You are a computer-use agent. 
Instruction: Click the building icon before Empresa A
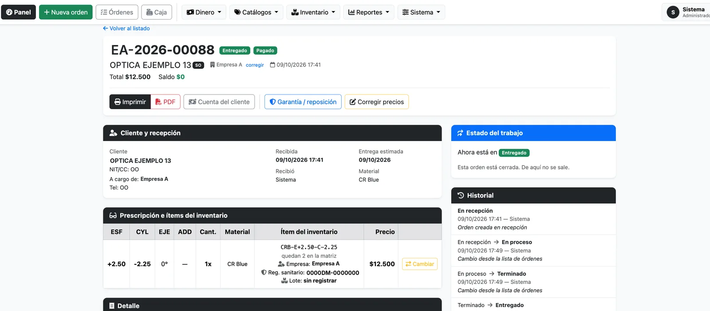pyautogui.click(x=213, y=65)
